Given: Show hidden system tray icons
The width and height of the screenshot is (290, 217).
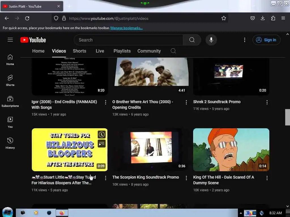Looking at the screenshot, I should (x=241, y=213).
